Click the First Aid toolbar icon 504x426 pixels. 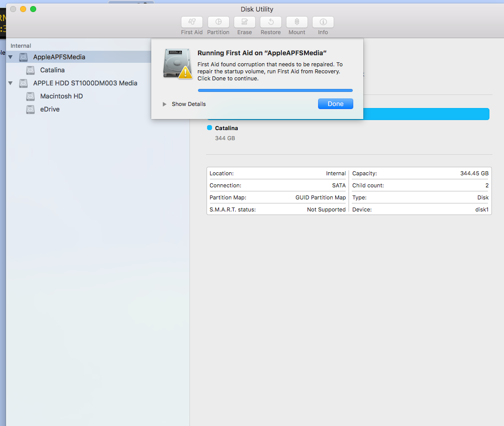[192, 22]
